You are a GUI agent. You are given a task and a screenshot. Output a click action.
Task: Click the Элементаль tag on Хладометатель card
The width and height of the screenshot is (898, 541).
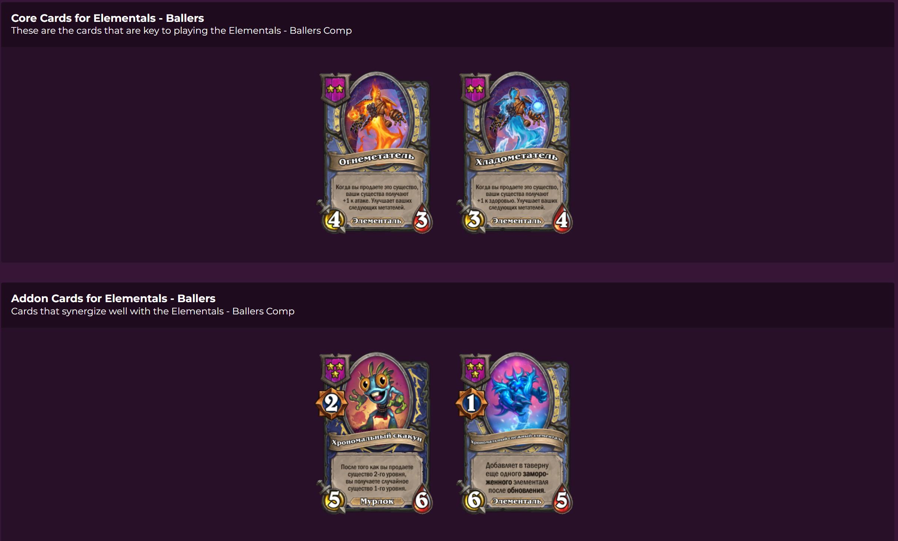point(517,221)
